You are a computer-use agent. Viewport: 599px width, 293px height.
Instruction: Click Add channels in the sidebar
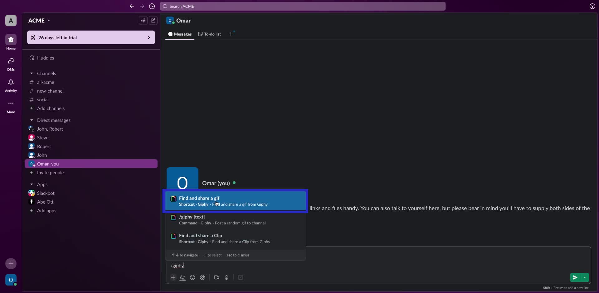(x=51, y=108)
